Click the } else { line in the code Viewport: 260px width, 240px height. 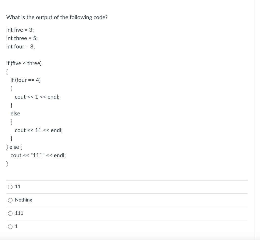tap(14, 147)
